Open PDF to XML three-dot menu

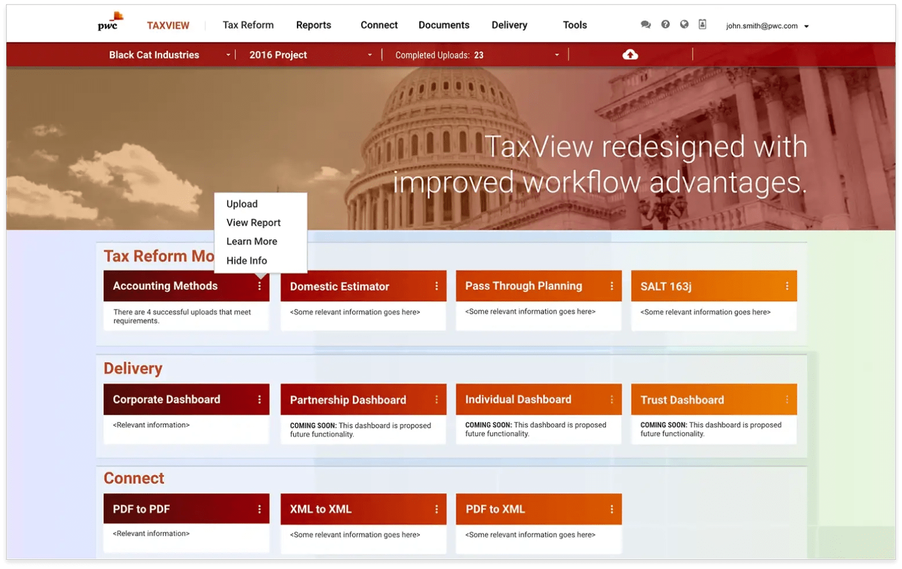[611, 509]
